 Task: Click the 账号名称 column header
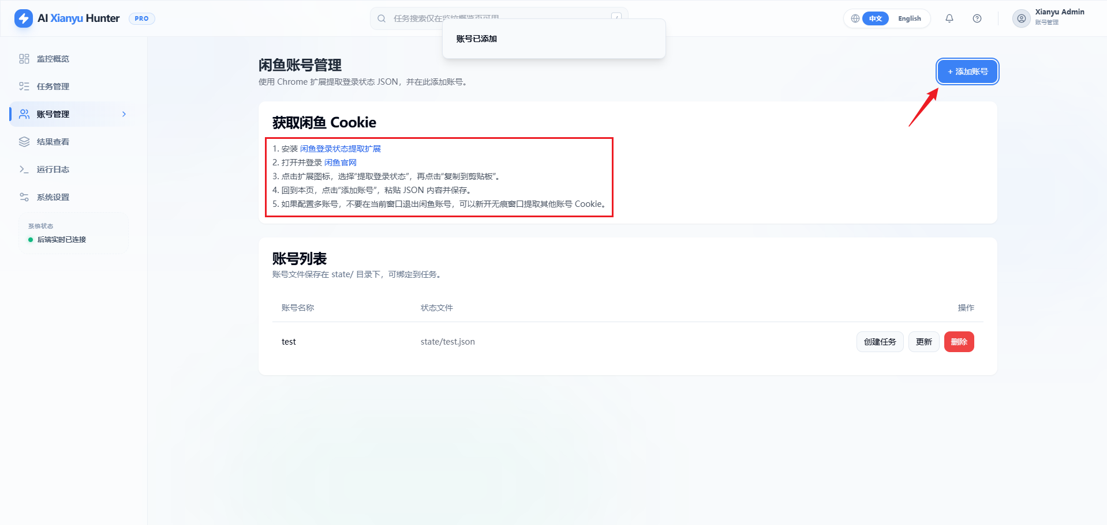pos(298,308)
